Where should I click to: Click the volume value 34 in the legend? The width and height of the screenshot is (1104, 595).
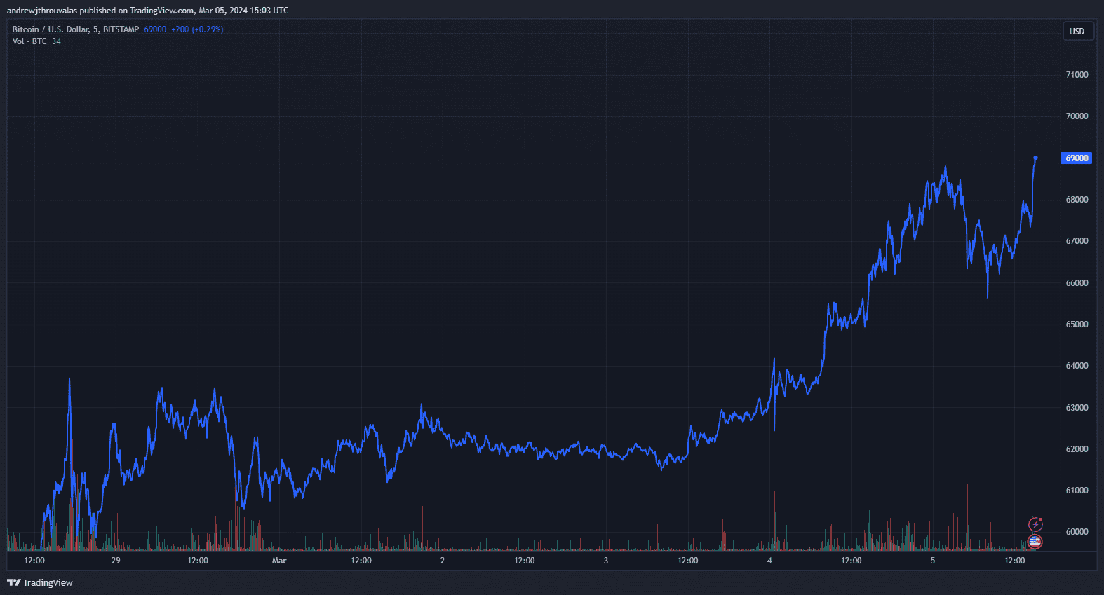[x=56, y=41]
